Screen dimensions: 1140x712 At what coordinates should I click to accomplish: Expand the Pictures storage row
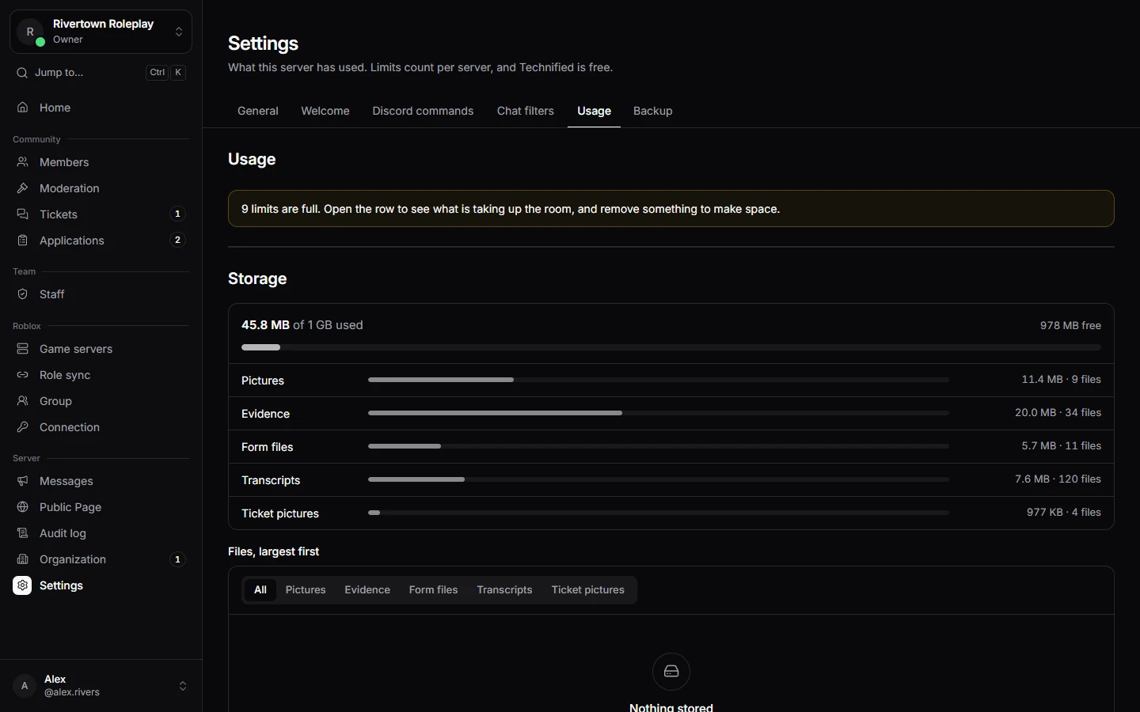pyautogui.click(x=671, y=381)
